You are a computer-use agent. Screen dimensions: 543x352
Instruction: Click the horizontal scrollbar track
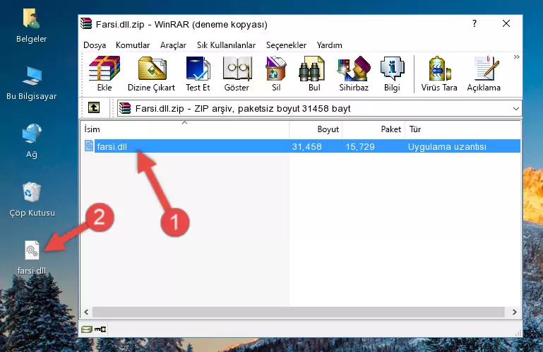coord(298,312)
